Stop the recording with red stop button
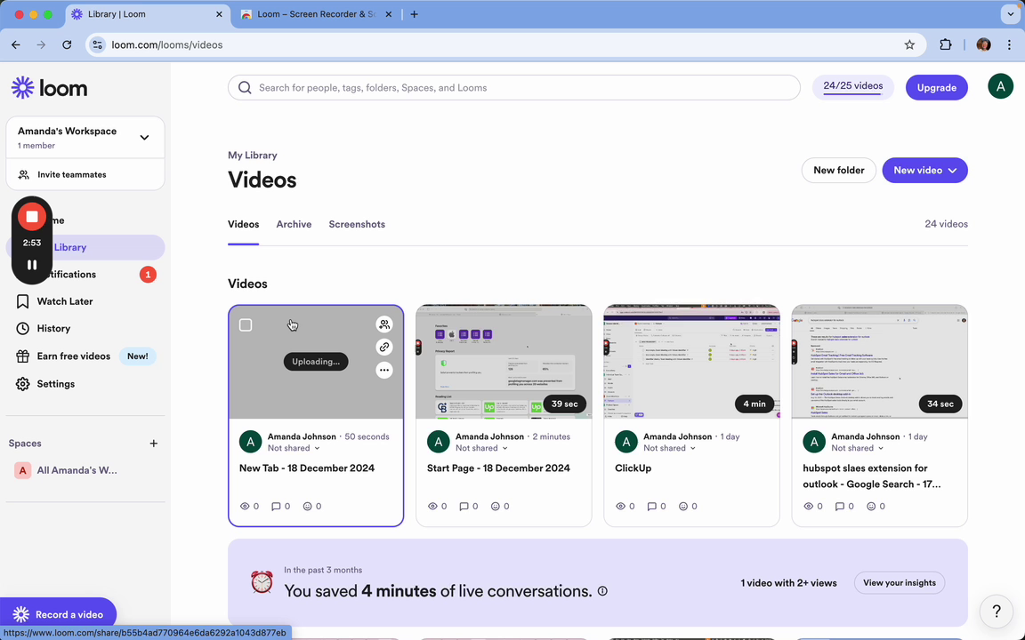 click(31, 217)
